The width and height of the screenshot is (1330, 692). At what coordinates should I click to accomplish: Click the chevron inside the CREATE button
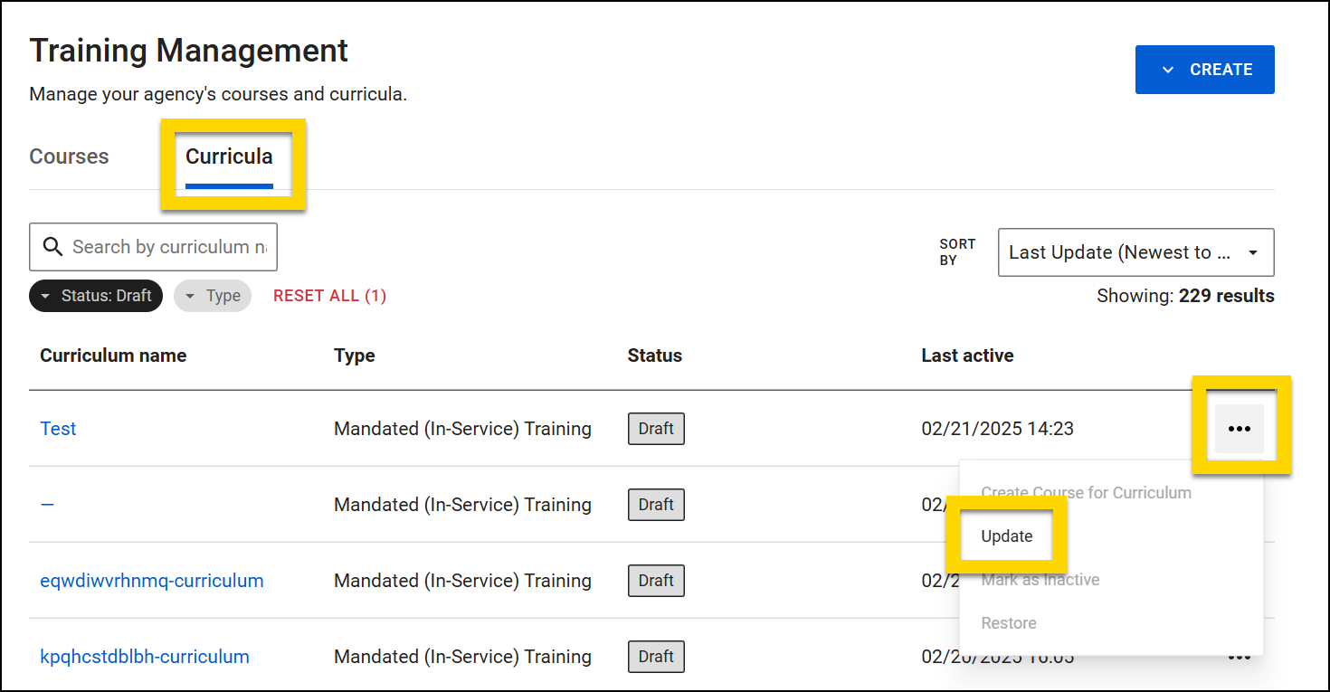(x=1169, y=69)
